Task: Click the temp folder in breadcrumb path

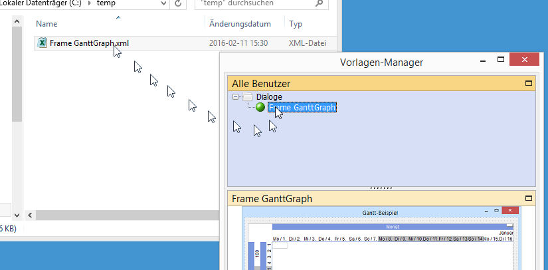Action: [107, 3]
